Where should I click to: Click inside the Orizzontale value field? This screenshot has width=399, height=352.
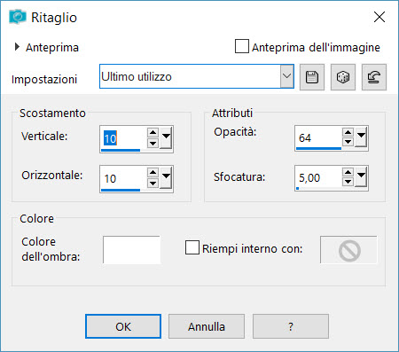[x=123, y=178]
